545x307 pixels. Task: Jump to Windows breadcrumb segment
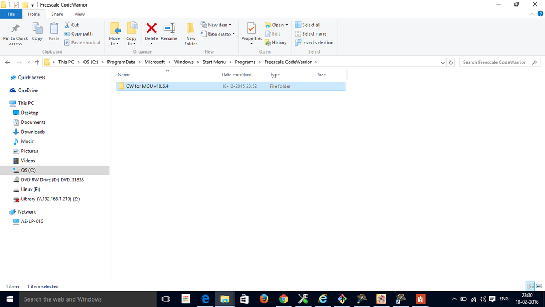(x=183, y=62)
